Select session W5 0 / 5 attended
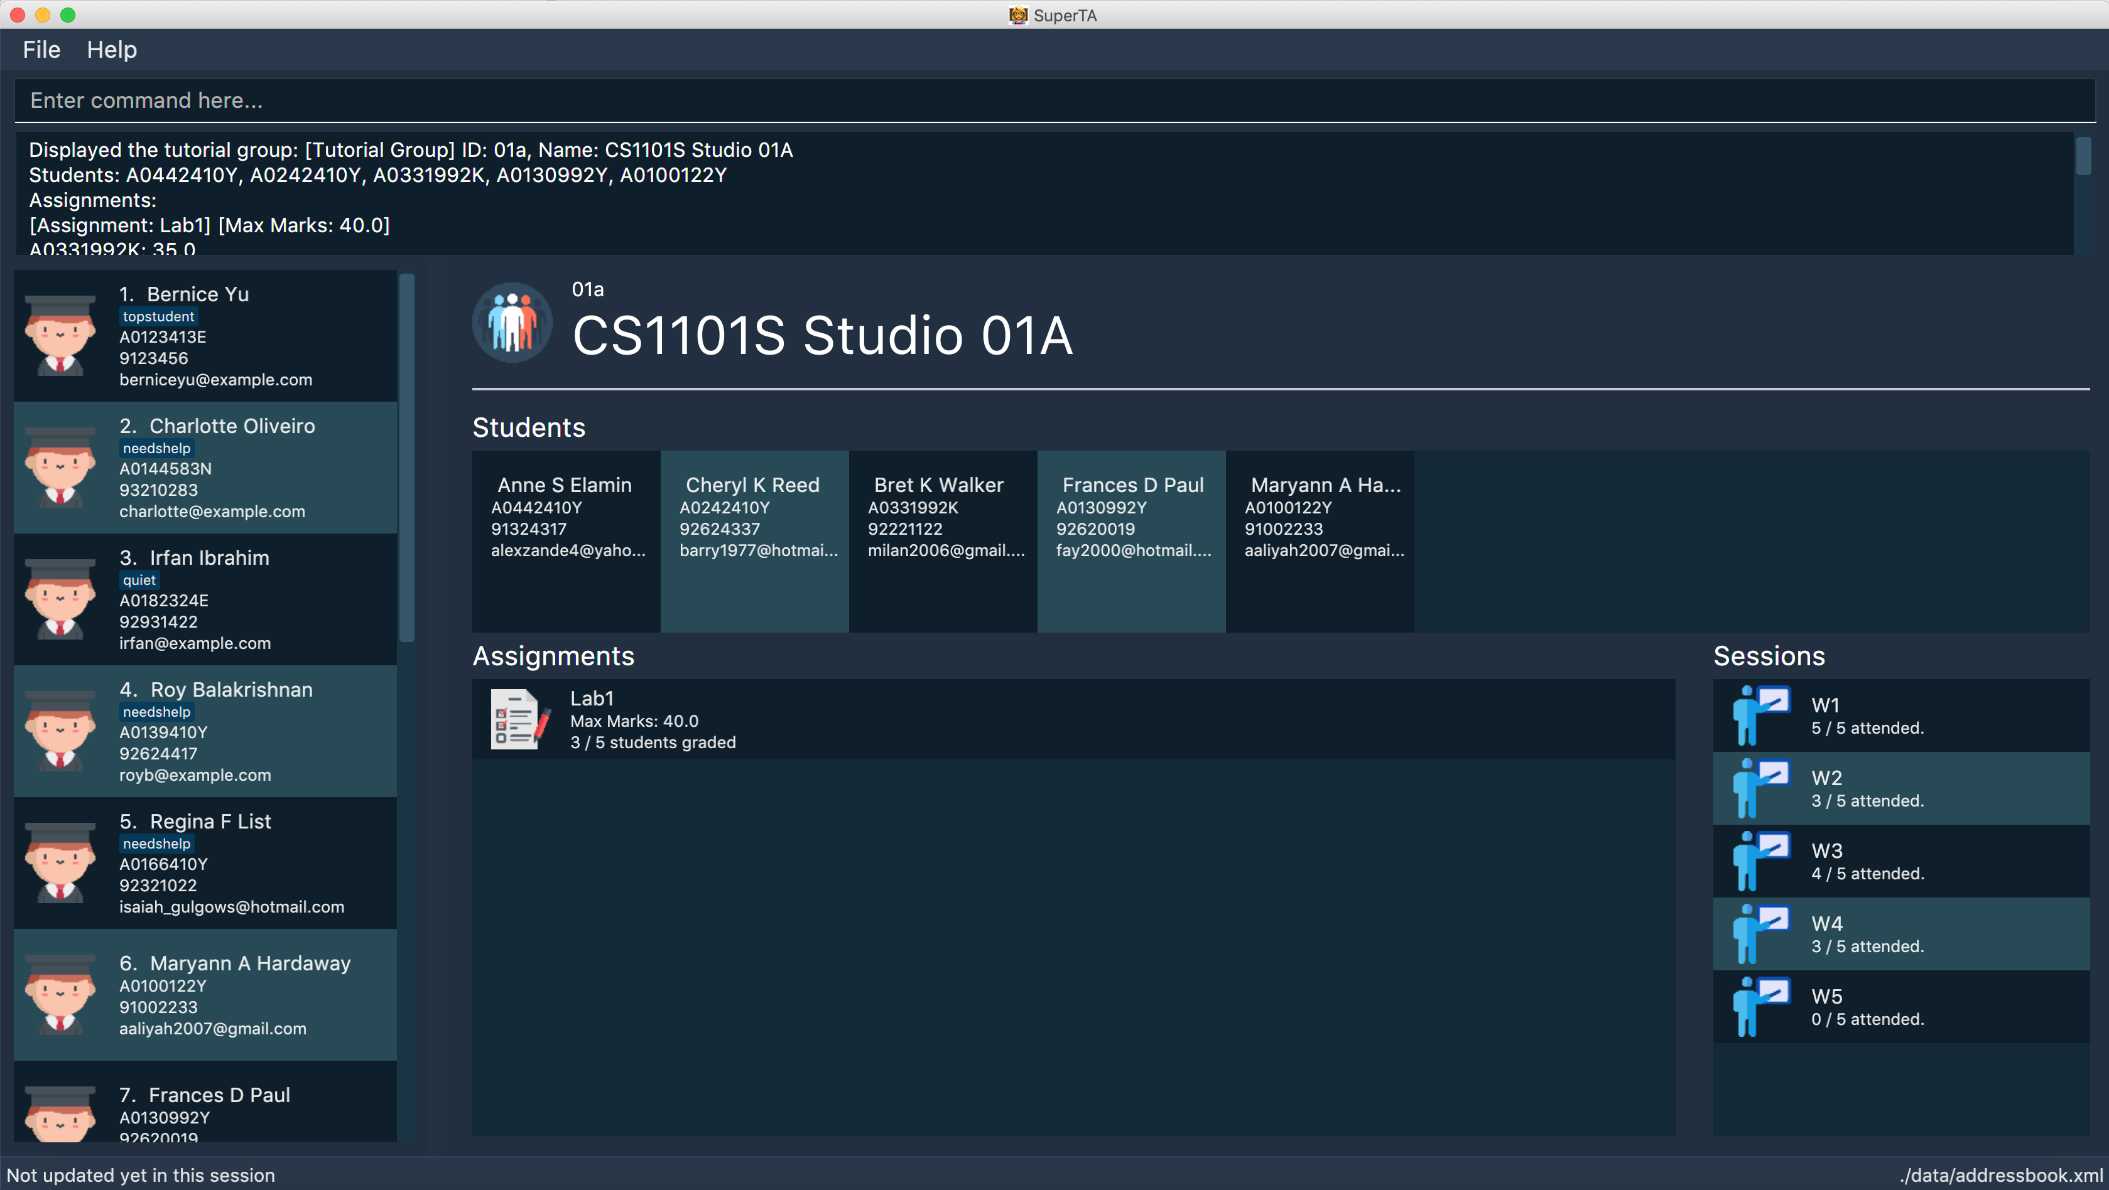 pyautogui.click(x=1901, y=1007)
